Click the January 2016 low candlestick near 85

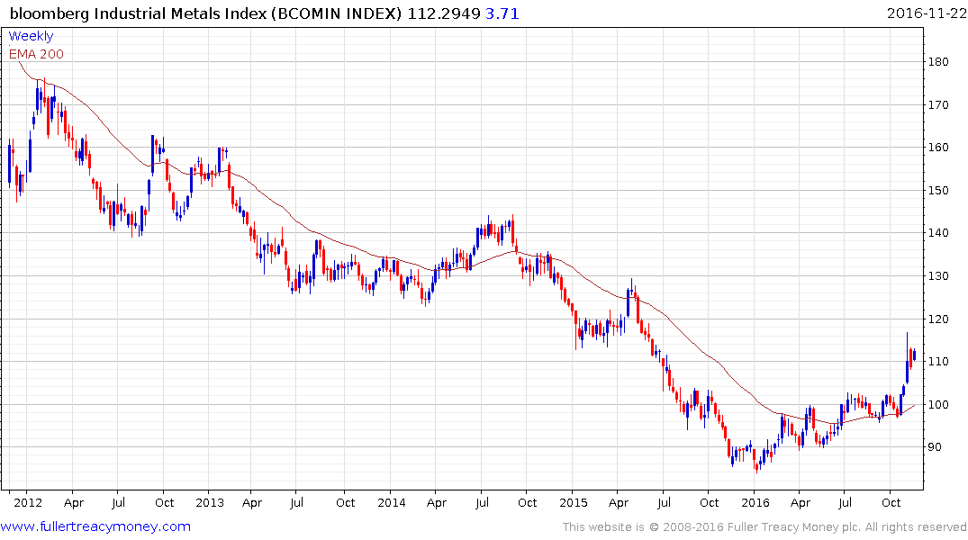[758, 467]
